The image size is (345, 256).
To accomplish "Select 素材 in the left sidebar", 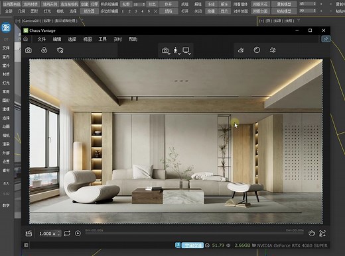I will [x=6, y=170].
